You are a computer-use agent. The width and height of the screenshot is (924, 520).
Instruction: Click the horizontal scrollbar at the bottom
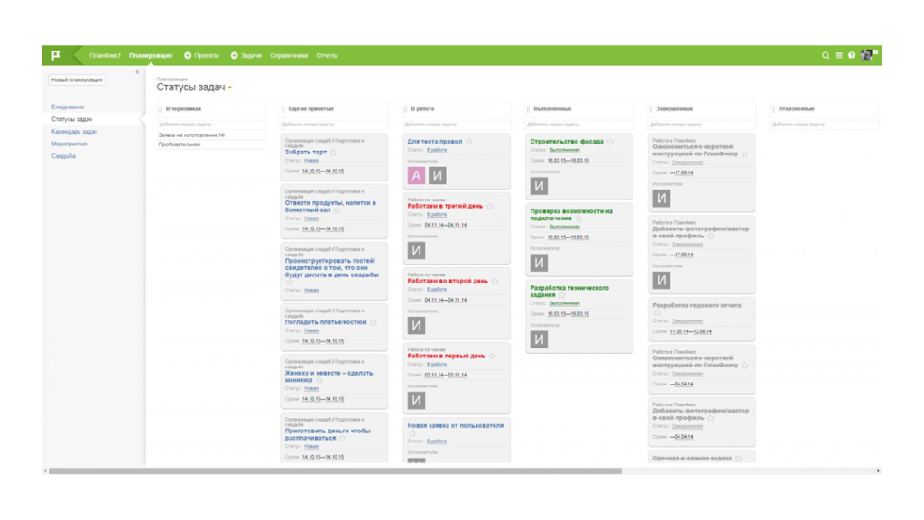(x=334, y=470)
